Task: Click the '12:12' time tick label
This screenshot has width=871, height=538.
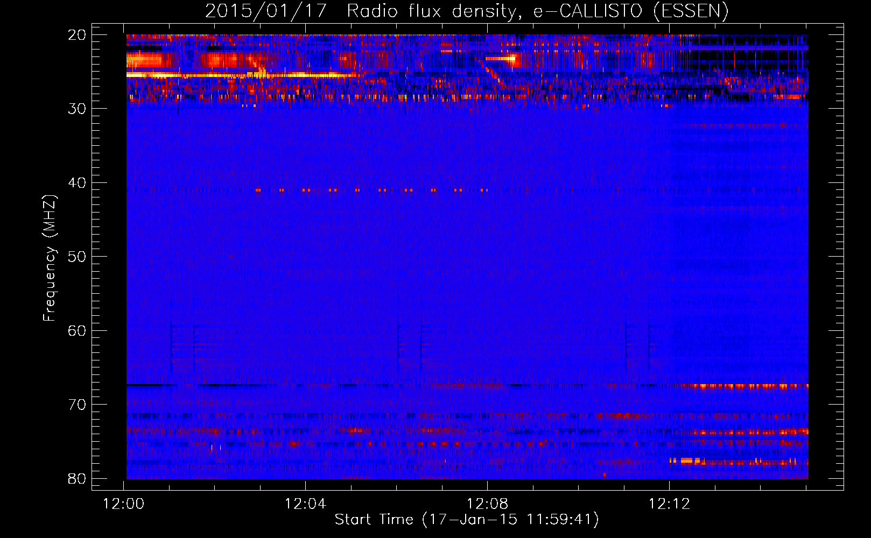Action: (670, 504)
